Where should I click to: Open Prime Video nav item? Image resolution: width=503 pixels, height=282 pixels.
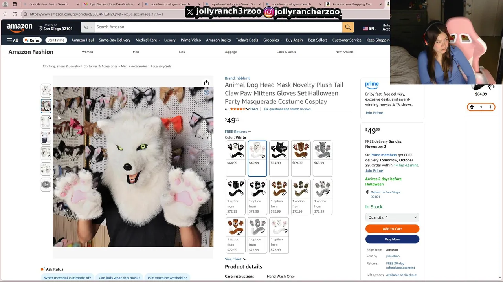191,40
